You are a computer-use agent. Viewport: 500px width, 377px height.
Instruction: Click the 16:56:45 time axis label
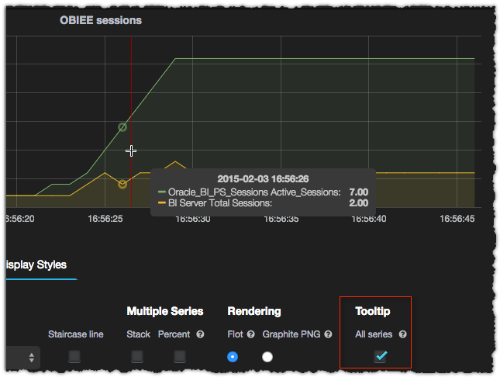pos(458,220)
